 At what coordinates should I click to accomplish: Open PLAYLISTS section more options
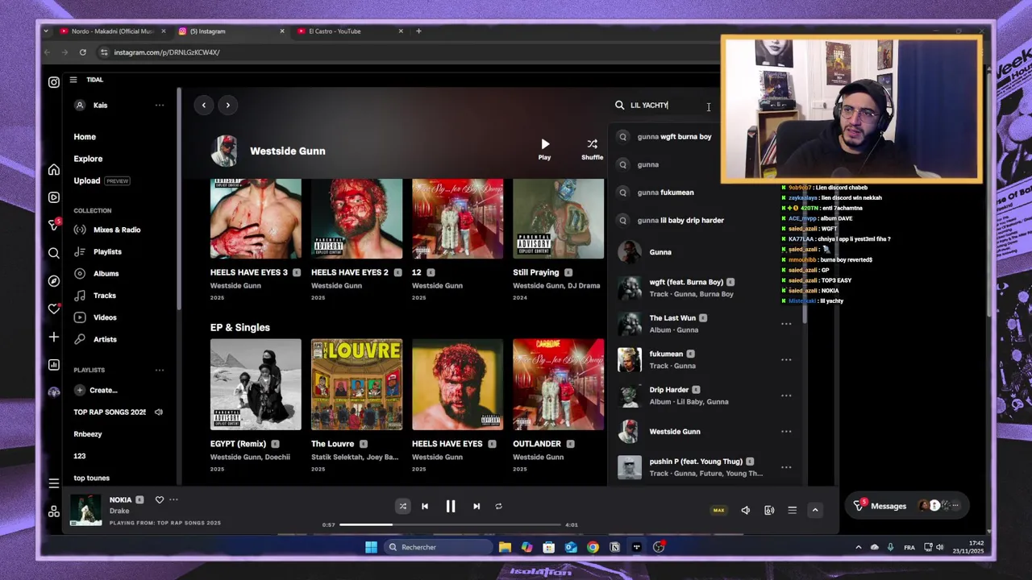click(x=160, y=370)
